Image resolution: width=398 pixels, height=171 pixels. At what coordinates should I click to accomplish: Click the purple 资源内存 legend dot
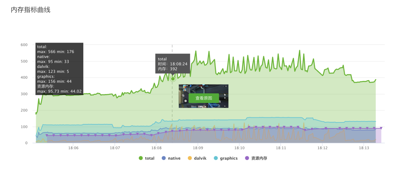click(x=247, y=158)
